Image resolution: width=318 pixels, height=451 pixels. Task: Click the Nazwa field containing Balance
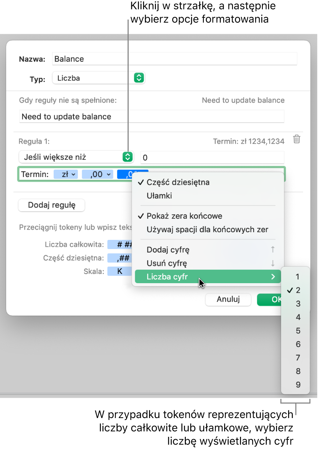point(175,59)
